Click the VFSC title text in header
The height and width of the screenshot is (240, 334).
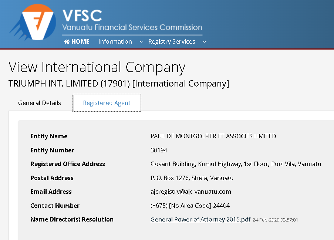82,15
